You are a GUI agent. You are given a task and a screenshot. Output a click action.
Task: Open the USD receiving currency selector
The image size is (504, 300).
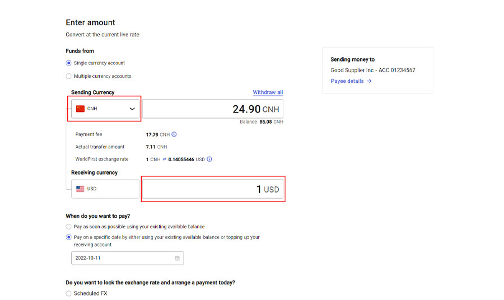[x=105, y=189]
